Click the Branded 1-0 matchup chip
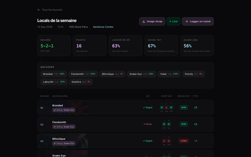Image resolution: width=251 pixels, height=157 pixels. click(x=54, y=74)
